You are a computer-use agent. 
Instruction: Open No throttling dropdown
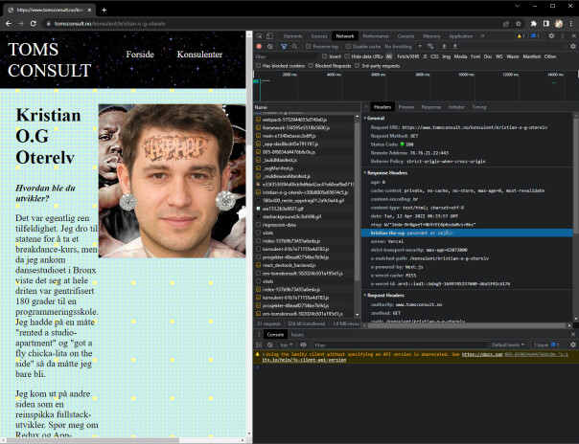(403, 47)
